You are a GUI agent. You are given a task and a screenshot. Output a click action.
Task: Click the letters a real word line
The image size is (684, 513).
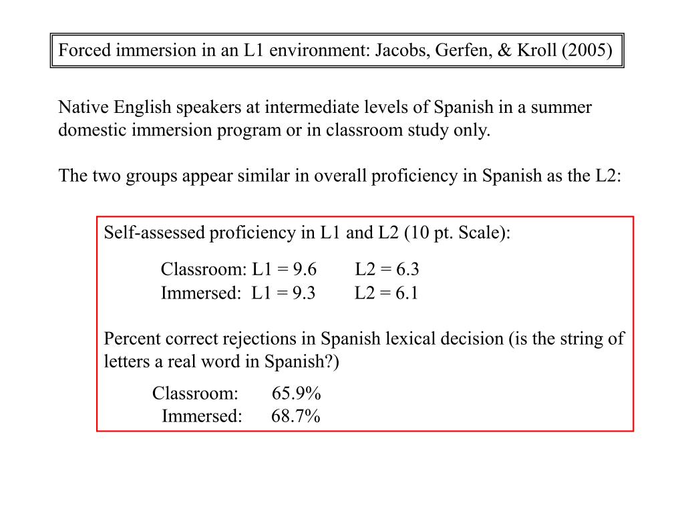[x=222, y=361]
